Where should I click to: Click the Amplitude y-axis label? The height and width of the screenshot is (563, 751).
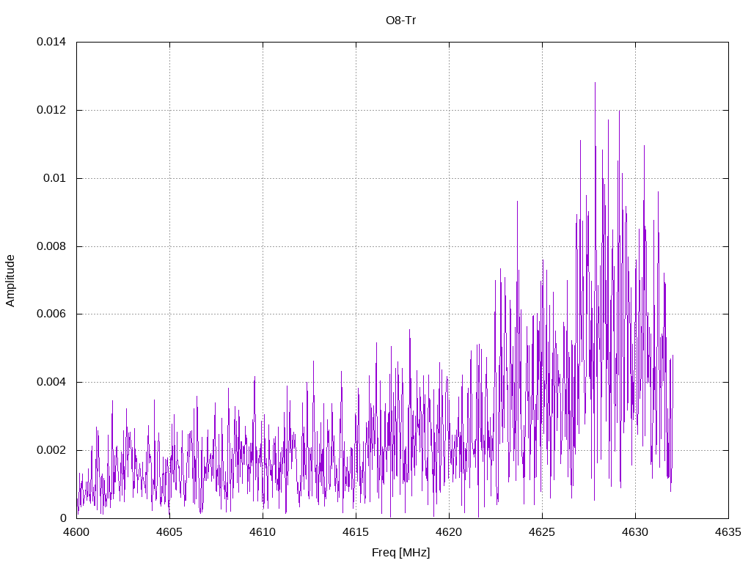point(10,281)
